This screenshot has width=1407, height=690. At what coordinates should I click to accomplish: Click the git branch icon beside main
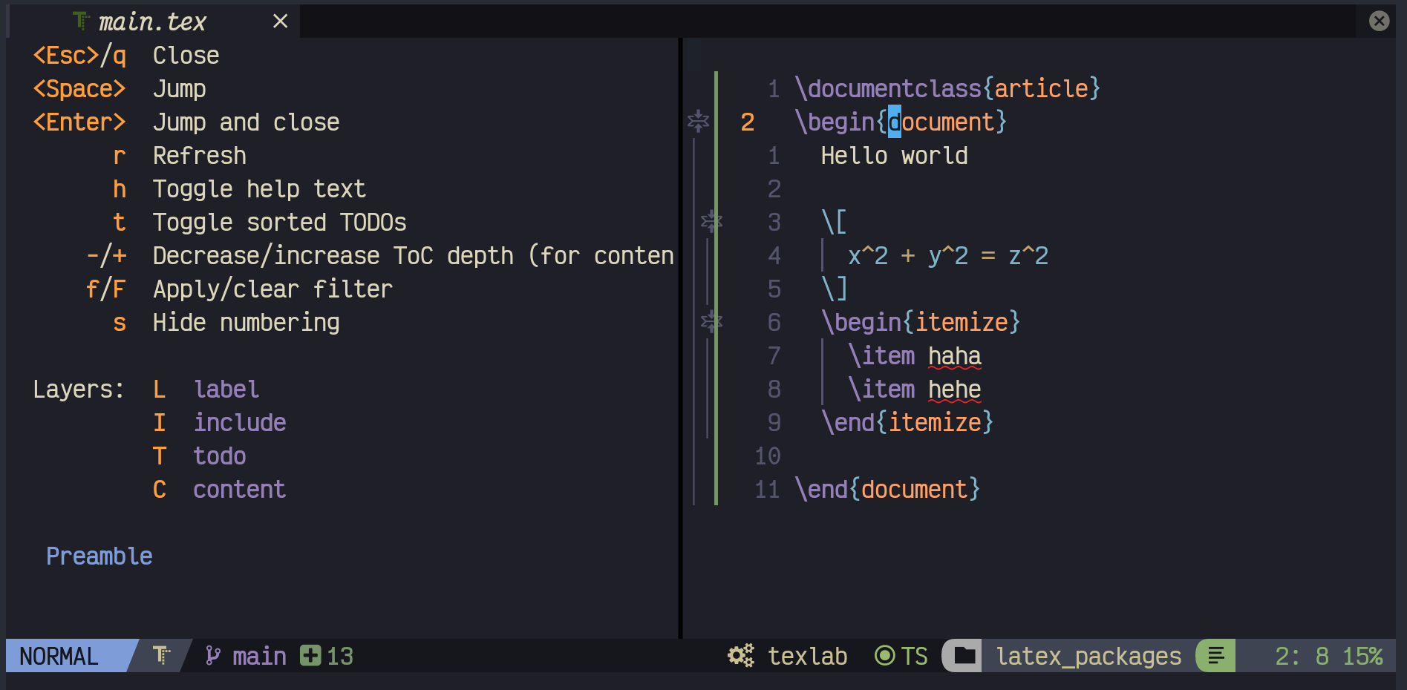[213, 655]
